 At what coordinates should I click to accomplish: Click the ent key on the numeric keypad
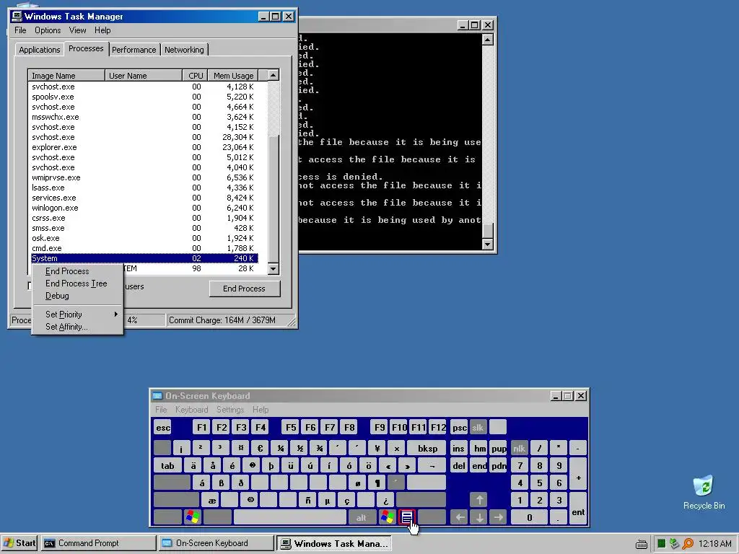(x=578, y=509)
